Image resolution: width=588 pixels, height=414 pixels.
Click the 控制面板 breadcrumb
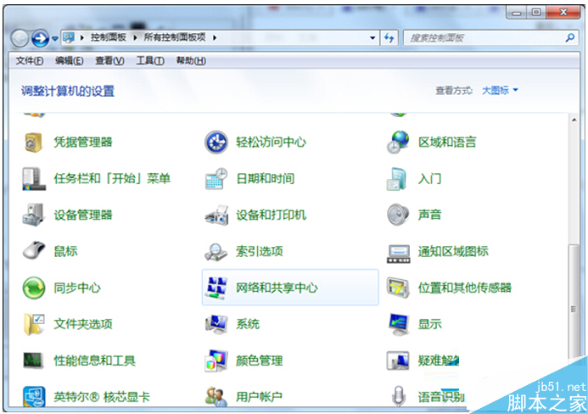pos(108,37)
